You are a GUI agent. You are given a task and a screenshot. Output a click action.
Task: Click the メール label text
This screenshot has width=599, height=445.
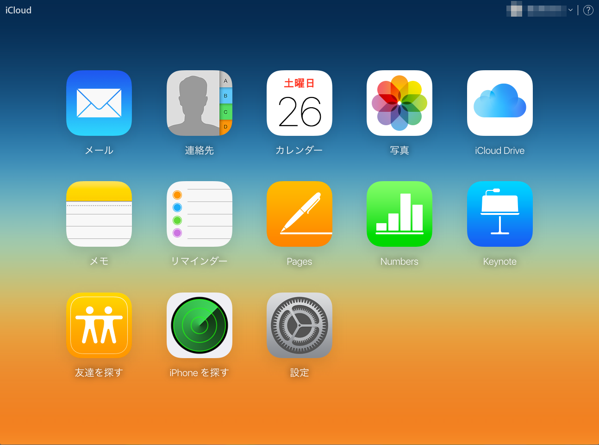99,150
